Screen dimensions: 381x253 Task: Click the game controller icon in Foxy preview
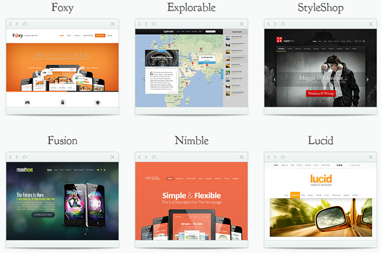click(28, 102)
